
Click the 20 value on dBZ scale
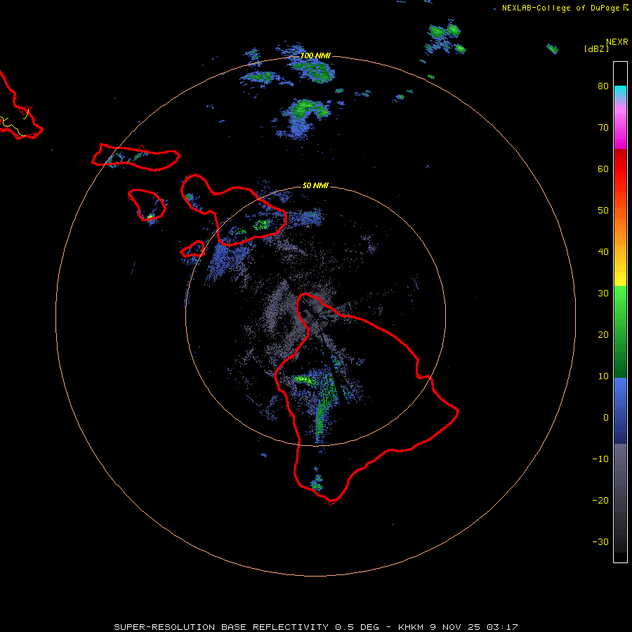click(603, 335)
